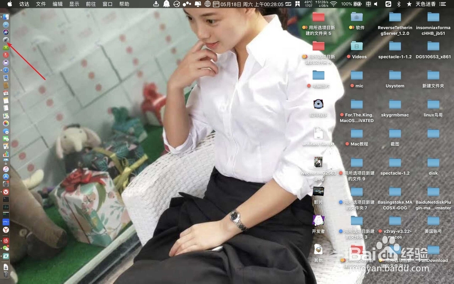This screenshot has height=284, width=454.
Task: Click bell notification icon in menu bar
Action: [x=166, y=4]
